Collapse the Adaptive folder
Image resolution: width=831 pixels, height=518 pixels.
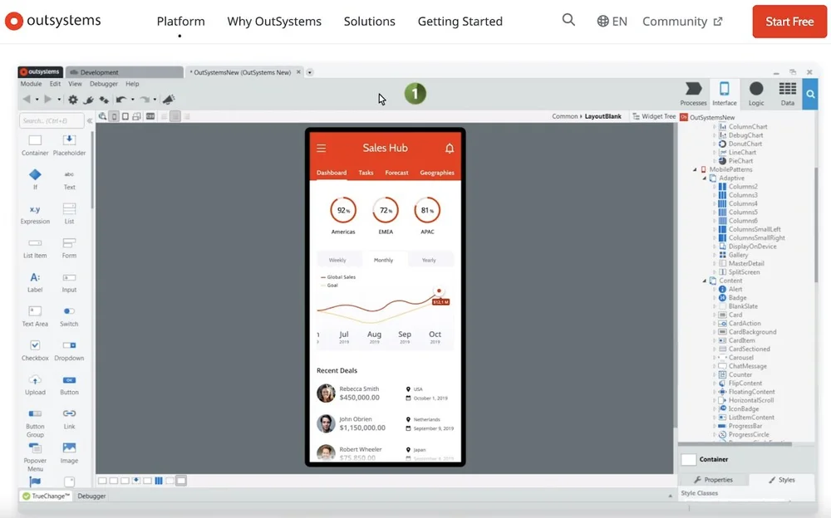[705, 178]
